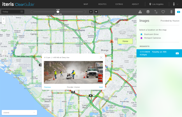The width and height of the screenshot is (182, 117).
Task: Click the traffic signal icon in toolbar
Action: click(171, 12)
